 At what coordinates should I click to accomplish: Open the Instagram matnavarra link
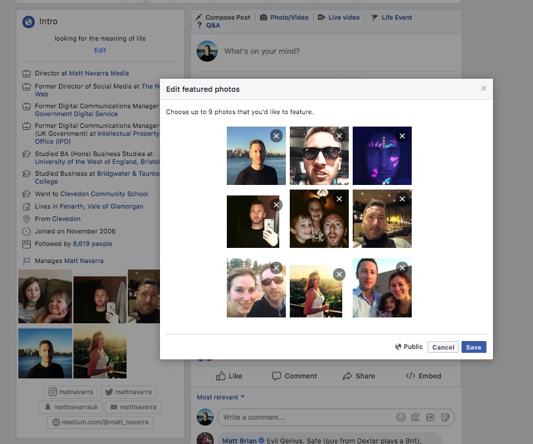click(71, 392)
